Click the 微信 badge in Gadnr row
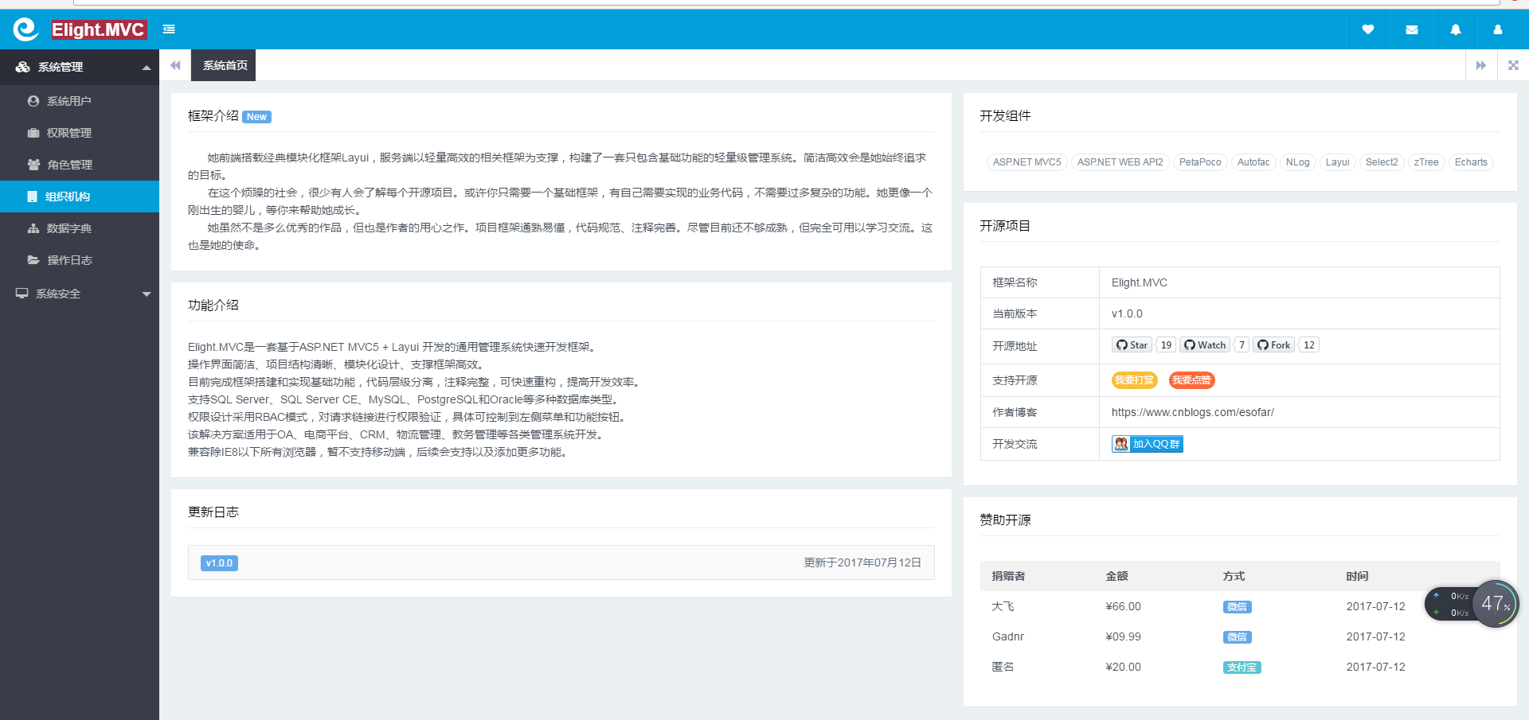The width and height of the screenshot is (1529, 720). pyautogui.click(x=1237, y=637)
